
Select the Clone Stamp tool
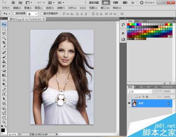tap(4, 62)
